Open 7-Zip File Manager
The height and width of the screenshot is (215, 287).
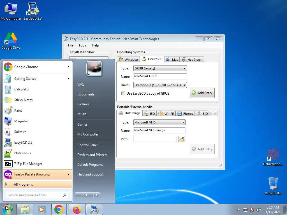click(38, 163)
